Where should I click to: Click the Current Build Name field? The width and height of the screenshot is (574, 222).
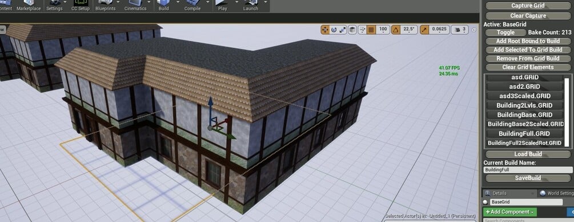pyautogui.click(x=528, y=170)
